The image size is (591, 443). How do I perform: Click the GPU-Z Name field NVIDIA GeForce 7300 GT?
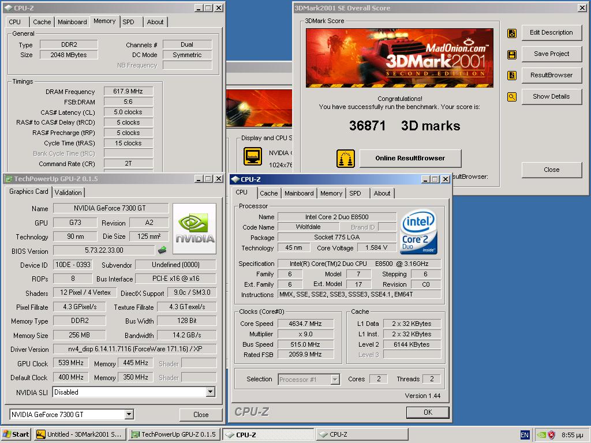click(111, 208)
